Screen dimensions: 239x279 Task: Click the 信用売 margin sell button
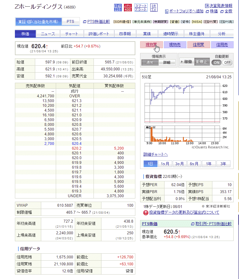point(222,45)
